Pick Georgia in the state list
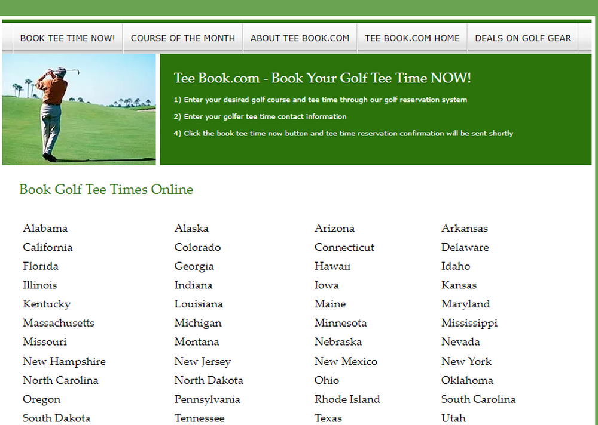Screen dimensions: 598x425 194,267
